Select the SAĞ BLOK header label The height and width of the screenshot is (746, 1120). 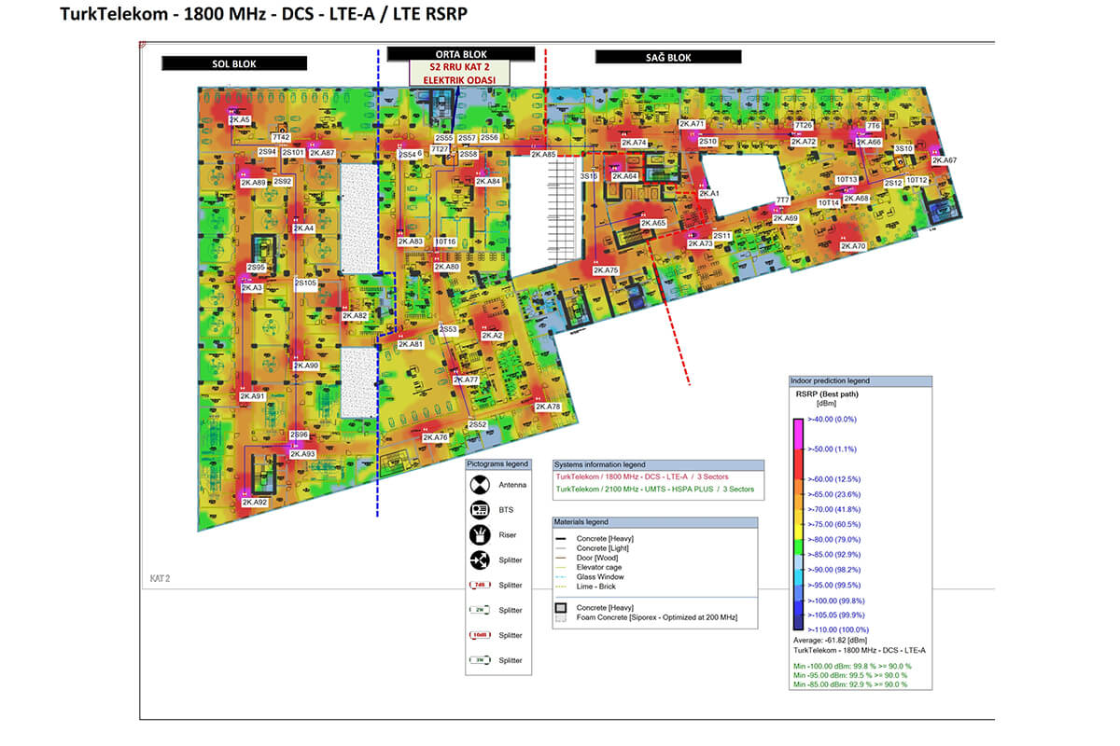point(668,57)
